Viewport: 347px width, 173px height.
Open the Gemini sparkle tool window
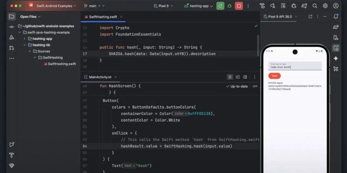336,58
